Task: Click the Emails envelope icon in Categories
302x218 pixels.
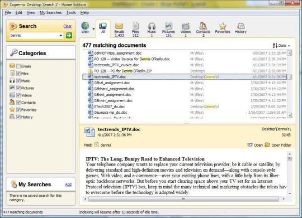Action: [x=12, y=66]
